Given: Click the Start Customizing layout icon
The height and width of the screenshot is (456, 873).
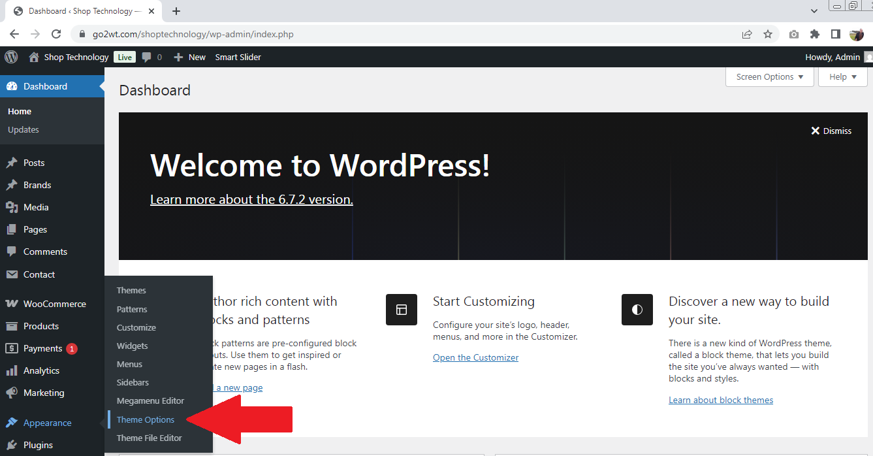Looking at the screenshot, I should 401,310.
